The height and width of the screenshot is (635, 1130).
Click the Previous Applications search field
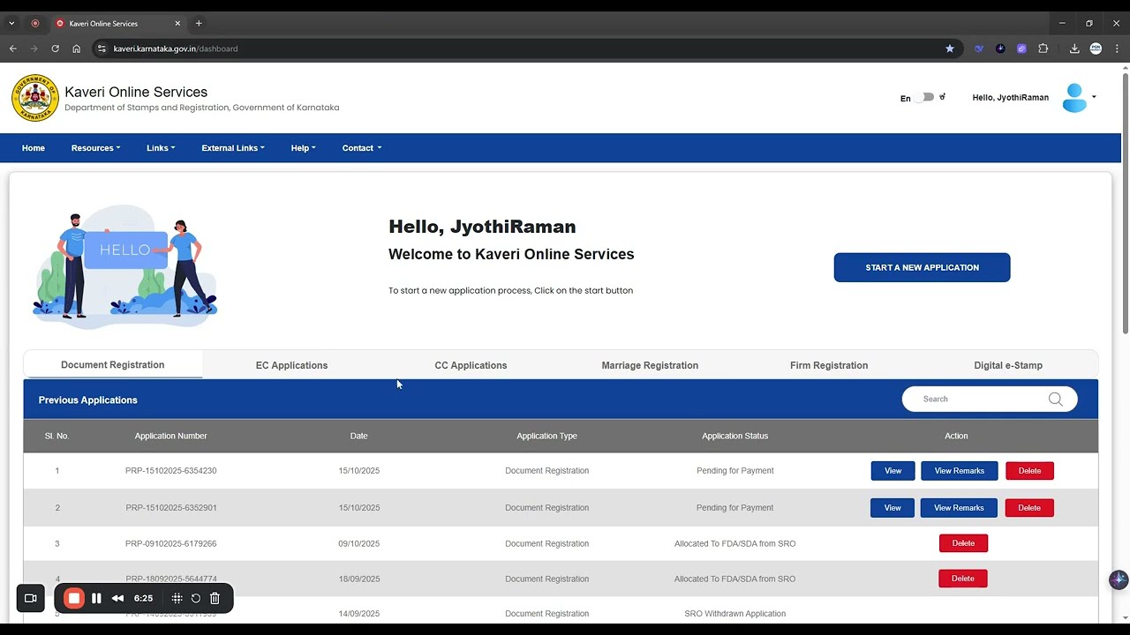[990, 400]
